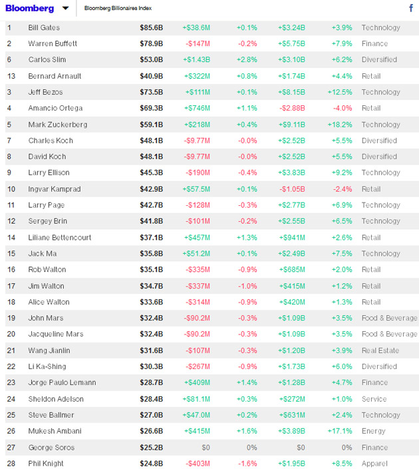Image resolution: width=419 pixels, height=469 pixels.
Task: Open the Bloomberg menu dropdown arrow
Action: pos(65,9)
